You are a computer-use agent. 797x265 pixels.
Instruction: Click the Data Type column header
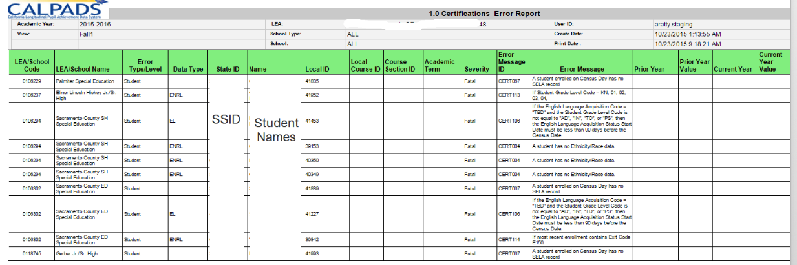(x=188, y=69)
